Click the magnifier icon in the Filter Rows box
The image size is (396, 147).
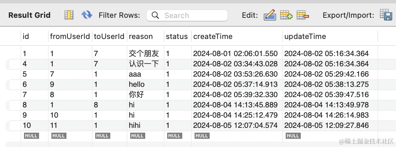[155, 15]
